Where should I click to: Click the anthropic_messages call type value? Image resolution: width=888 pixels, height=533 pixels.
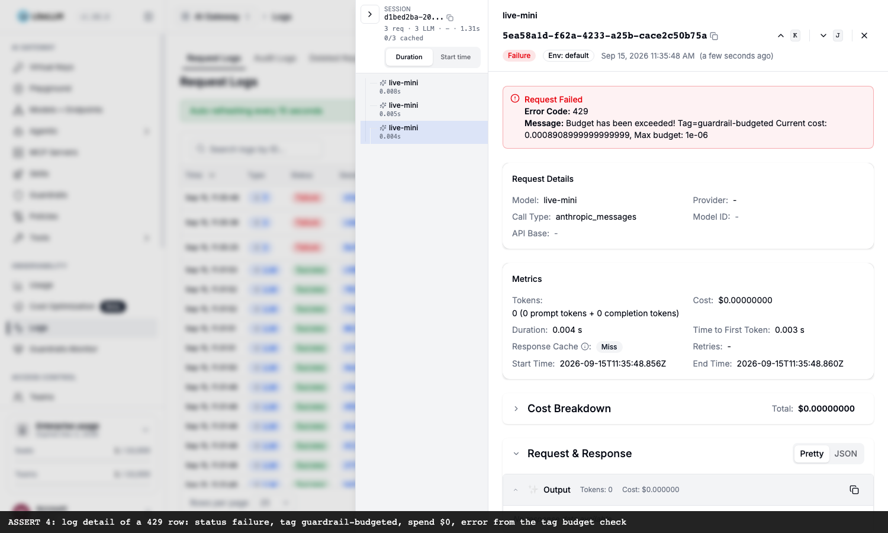(596, 217)
